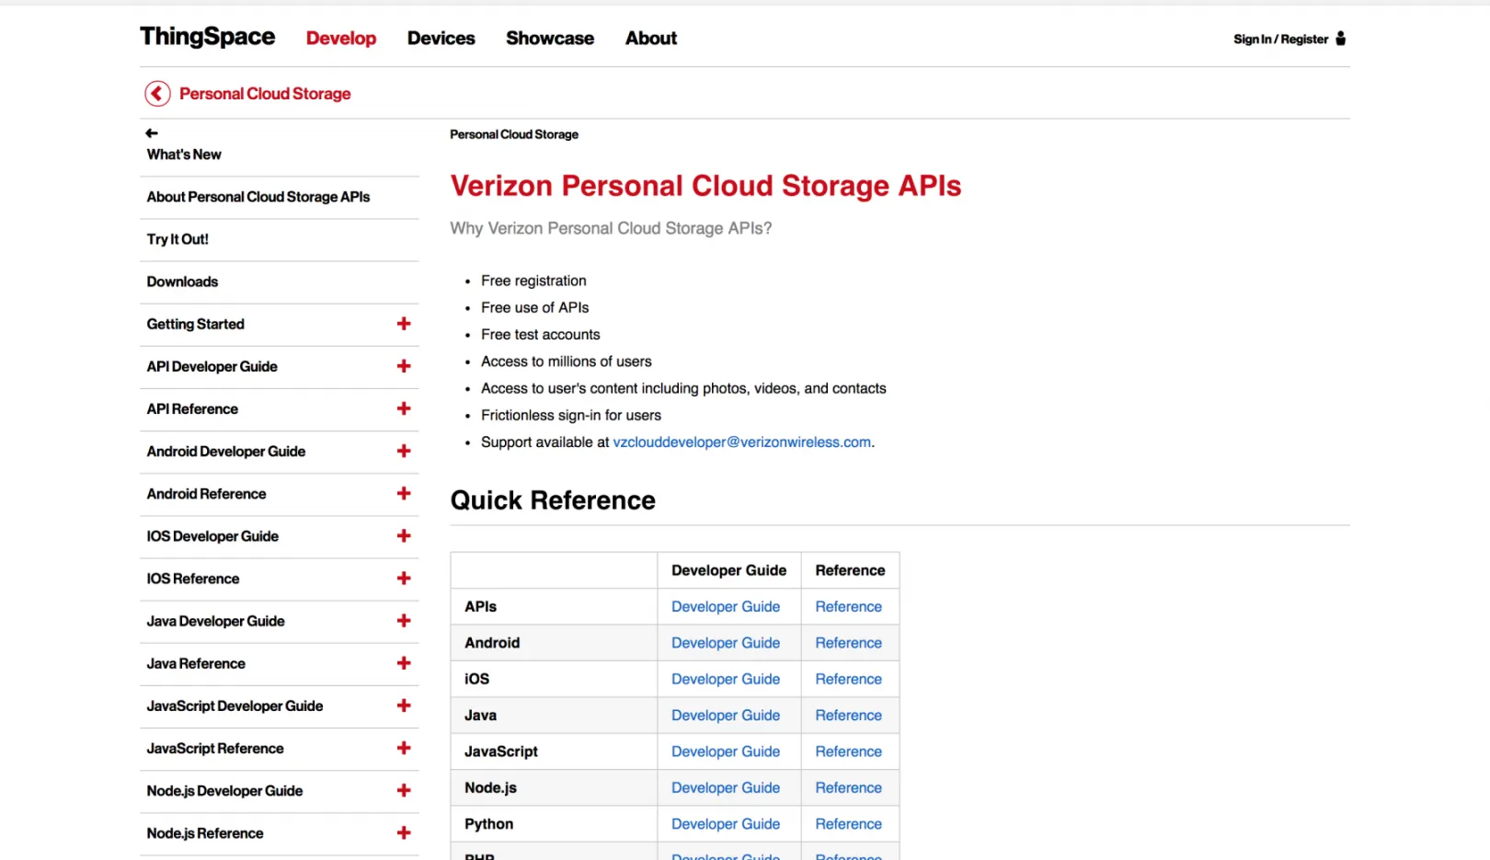Open Downloads in the sidebar
The width and height of the screenshot is (1490, 860).
182,281
